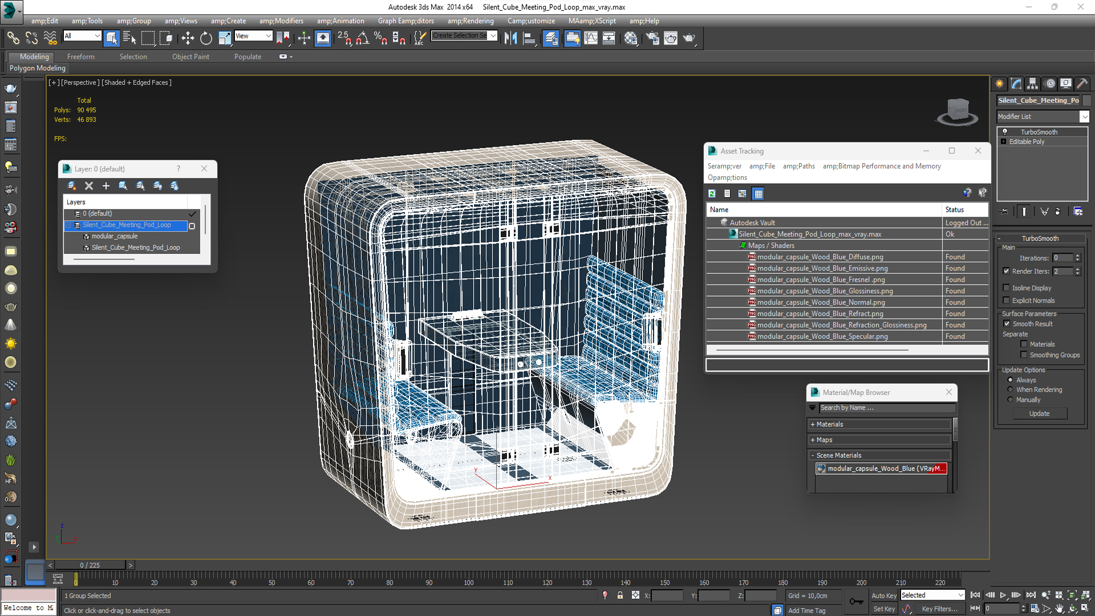The image size is (1095, 616).
Task: Uncheck the Smooth Result checkbox
Action: pos(1007,323)
